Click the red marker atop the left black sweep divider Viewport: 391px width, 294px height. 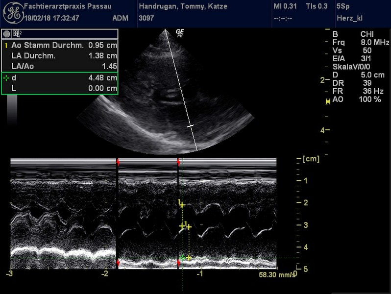(x=118, y=162)
